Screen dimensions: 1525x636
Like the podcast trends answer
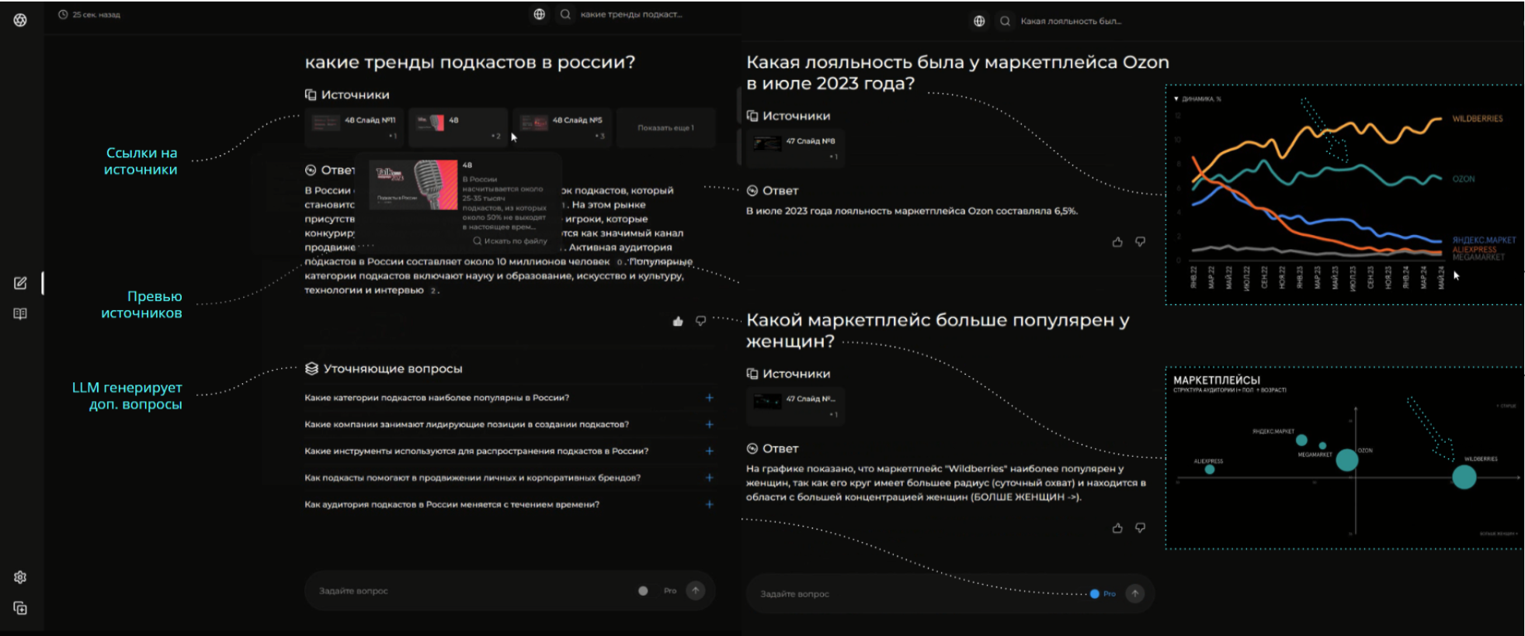[x=678, y=321]
